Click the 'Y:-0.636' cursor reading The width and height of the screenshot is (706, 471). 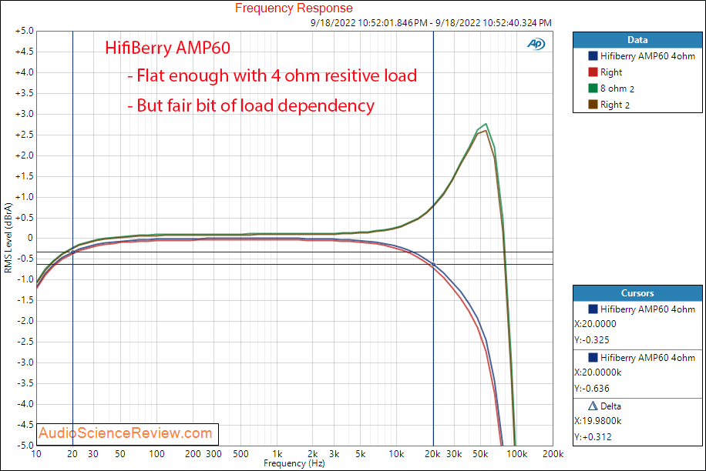[x=592, y=389]
